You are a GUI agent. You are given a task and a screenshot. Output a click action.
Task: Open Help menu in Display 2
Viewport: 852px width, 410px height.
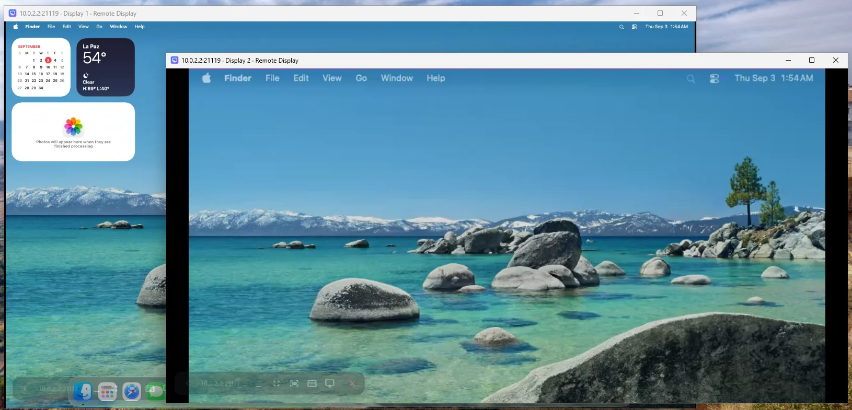(x=436, y=78)
